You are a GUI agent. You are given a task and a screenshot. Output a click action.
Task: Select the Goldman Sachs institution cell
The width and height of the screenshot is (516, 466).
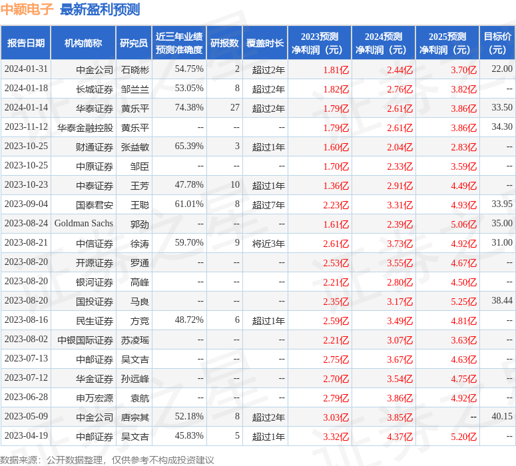click(84, 224)
